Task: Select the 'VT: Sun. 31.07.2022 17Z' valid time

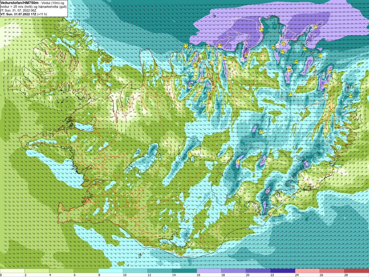Action: point(18,14)
